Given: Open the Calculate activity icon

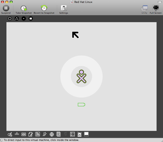Looking at the screenshot, I should click(72, 134).
